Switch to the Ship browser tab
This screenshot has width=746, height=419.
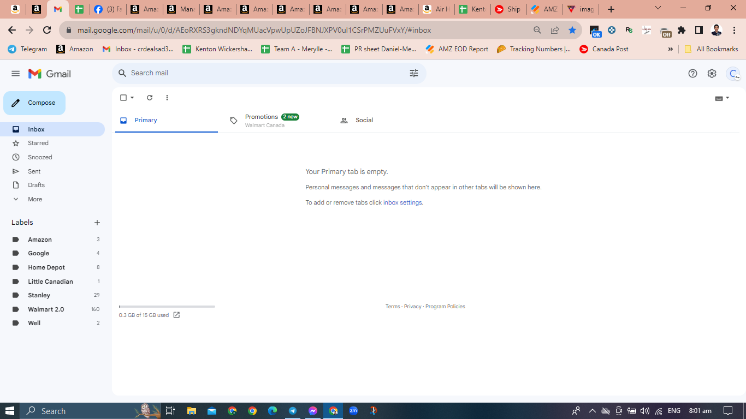click(508, 9)
